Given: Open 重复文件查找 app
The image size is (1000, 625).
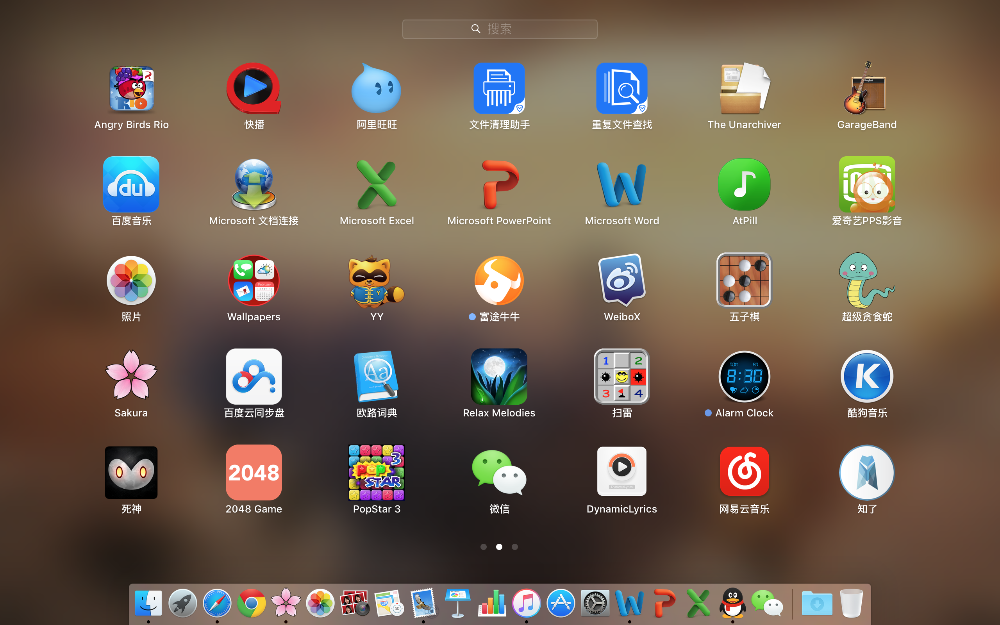Looking at the screenshot, I should 621,88.
